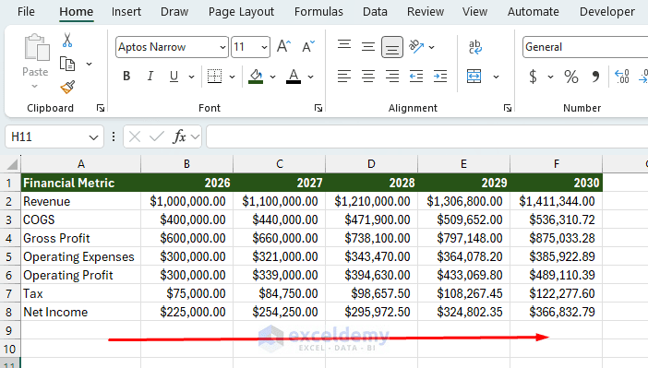648x368 pixels.
Task: Apply Accounting dollar number format
Action: coord(534,77)
